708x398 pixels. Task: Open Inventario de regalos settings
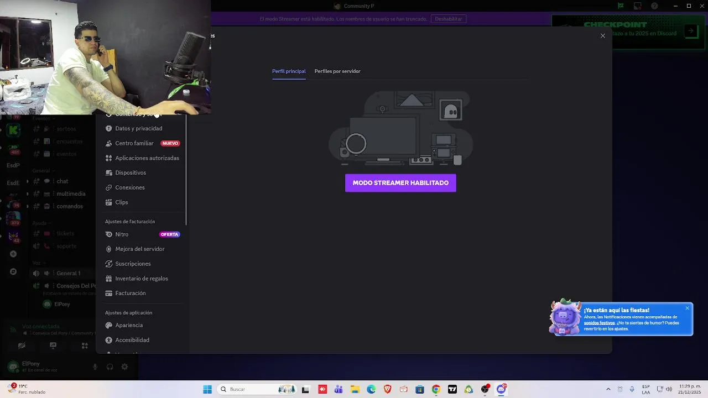tap(143, 279)
